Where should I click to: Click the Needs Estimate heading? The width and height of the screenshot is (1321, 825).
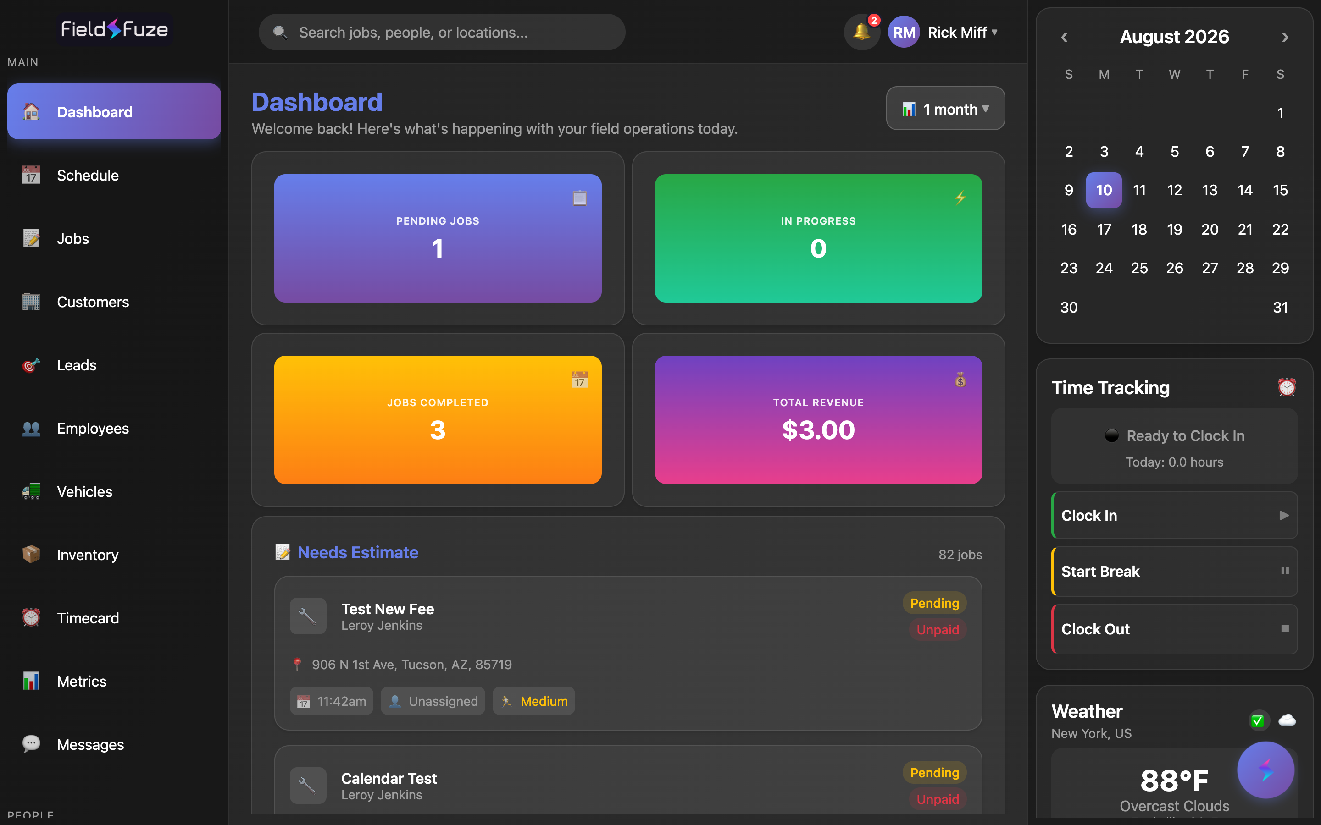tap(358, 552)
